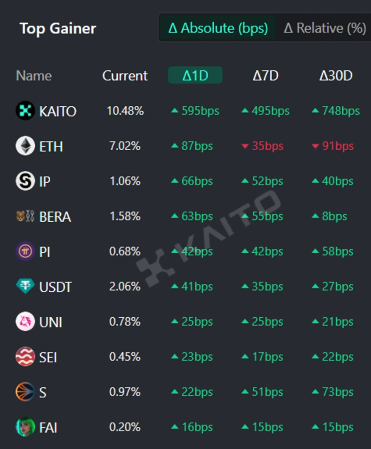Click the UNI unicorn icon
This screenshot has height=449, width=371.
tap(25, 322)
